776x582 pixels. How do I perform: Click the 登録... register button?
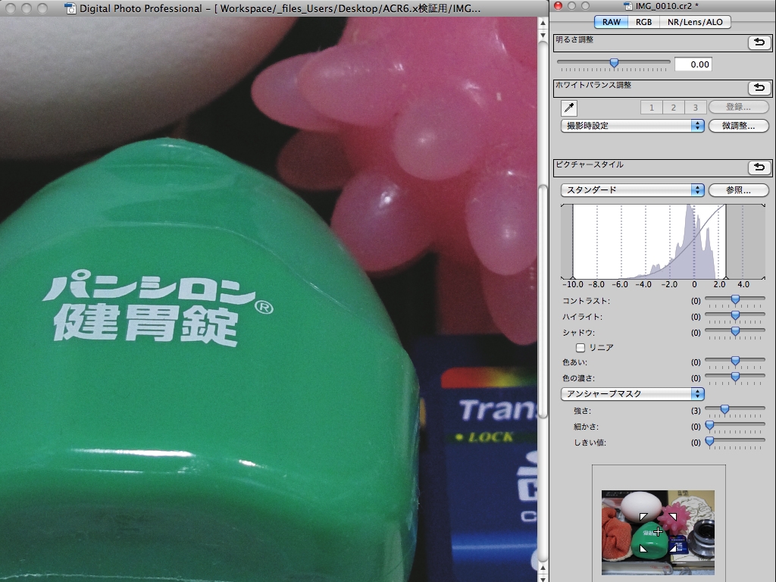[x=738, y=107]
